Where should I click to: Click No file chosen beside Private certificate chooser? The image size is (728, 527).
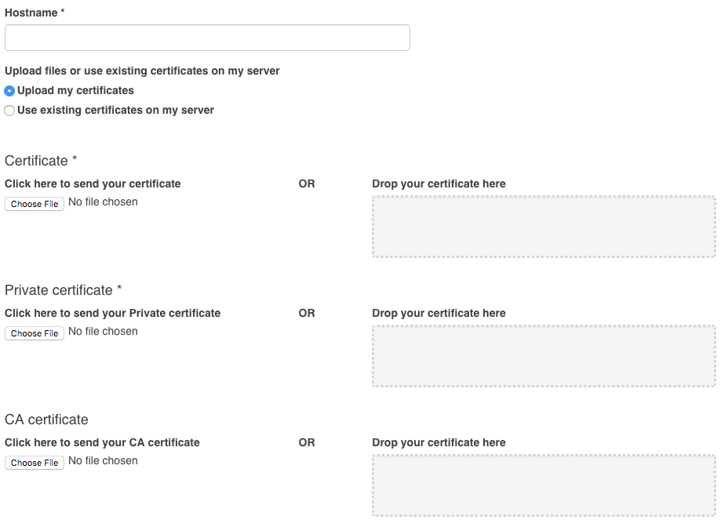[102, 331]
